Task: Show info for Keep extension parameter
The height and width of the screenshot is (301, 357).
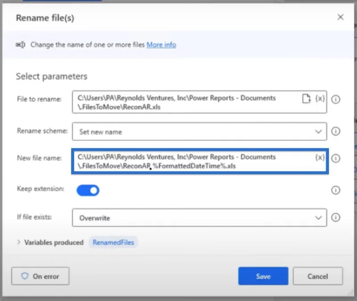Action: pos(336,190)
